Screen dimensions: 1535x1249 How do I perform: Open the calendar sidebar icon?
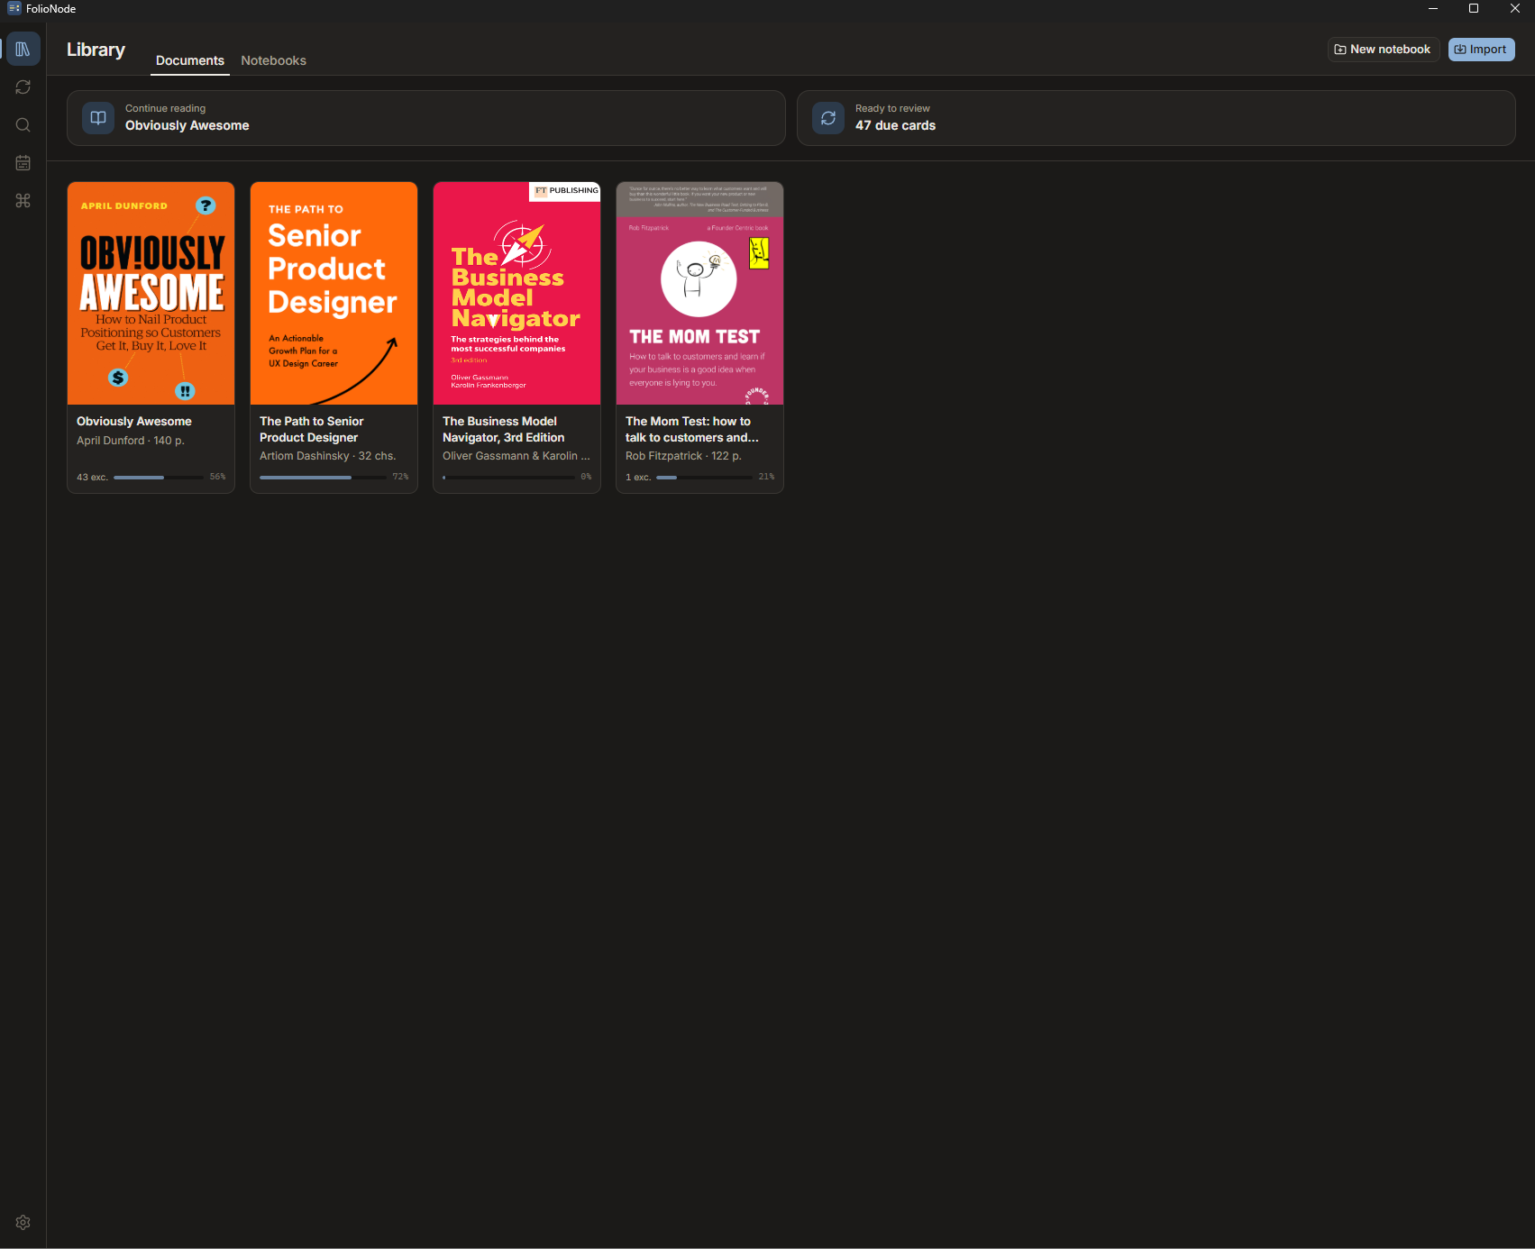(23, 163)
